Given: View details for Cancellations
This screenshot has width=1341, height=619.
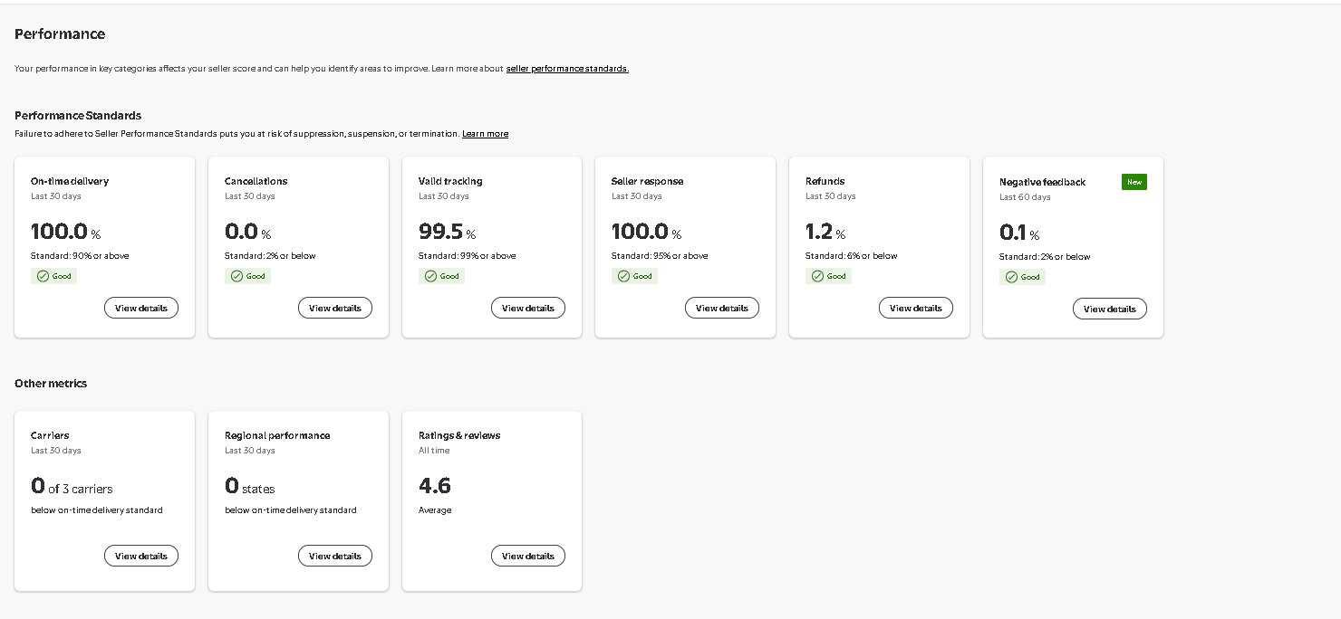Looking at the screenshot, I should [334, 308].
